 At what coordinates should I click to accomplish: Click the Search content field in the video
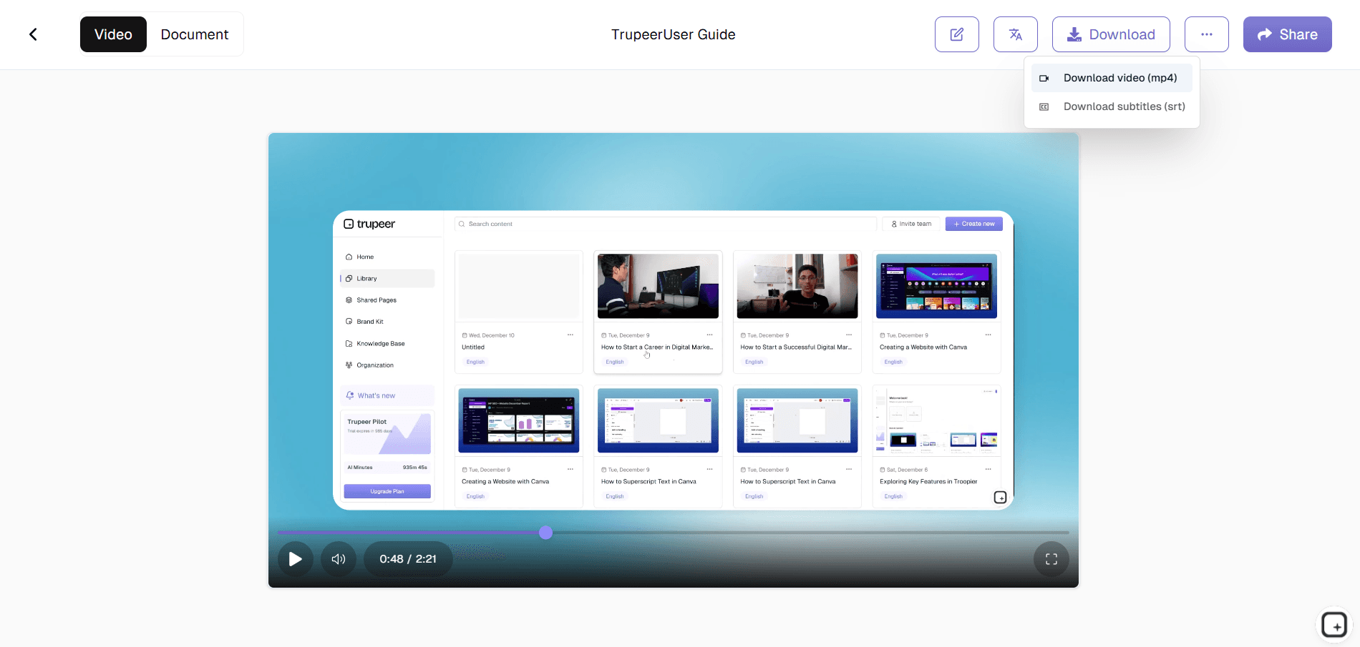pos(666,224)
